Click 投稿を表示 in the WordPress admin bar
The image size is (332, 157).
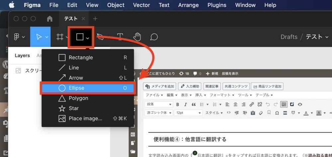point(230,74)
